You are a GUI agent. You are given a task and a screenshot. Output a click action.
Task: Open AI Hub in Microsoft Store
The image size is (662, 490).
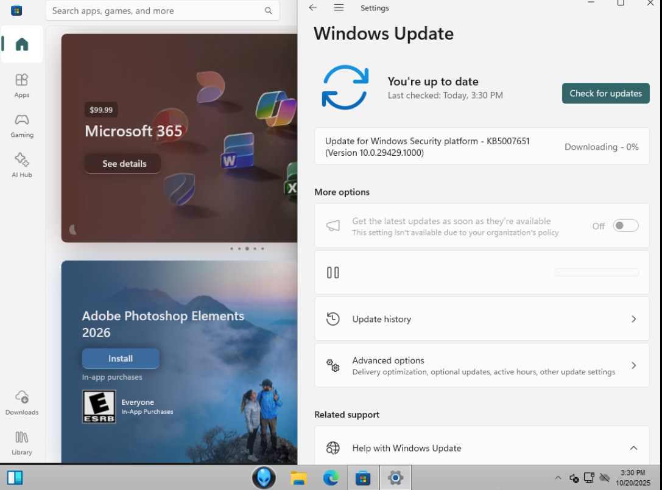coord(21,166)
